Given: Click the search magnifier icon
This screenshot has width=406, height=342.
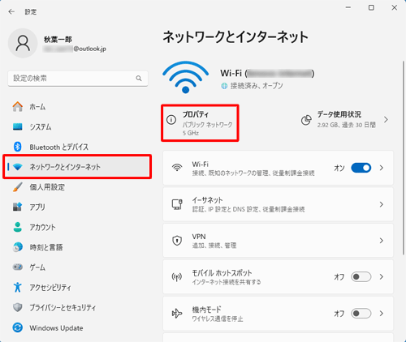Looking at the screenshot, I should tap(139, 79).
